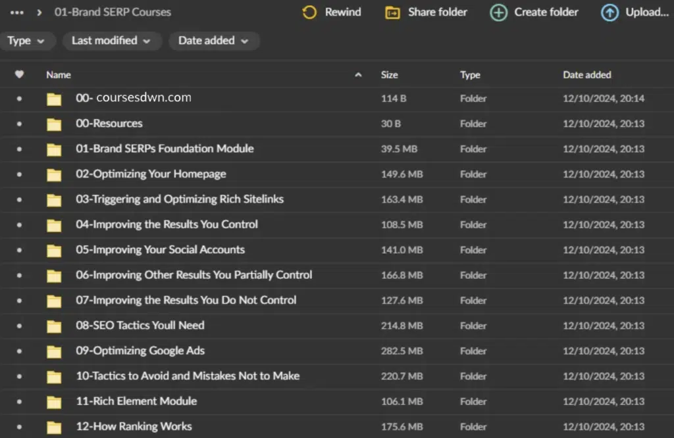The image size is (674, 438).
Task: Select 02-Optimizing Your Homepage name
Action: (151, 174)
